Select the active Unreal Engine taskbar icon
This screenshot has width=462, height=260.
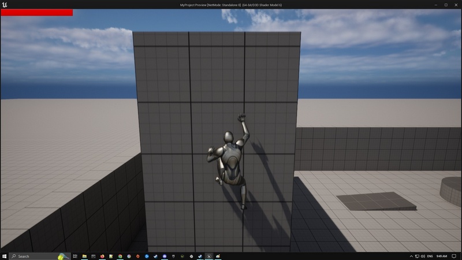209,256
